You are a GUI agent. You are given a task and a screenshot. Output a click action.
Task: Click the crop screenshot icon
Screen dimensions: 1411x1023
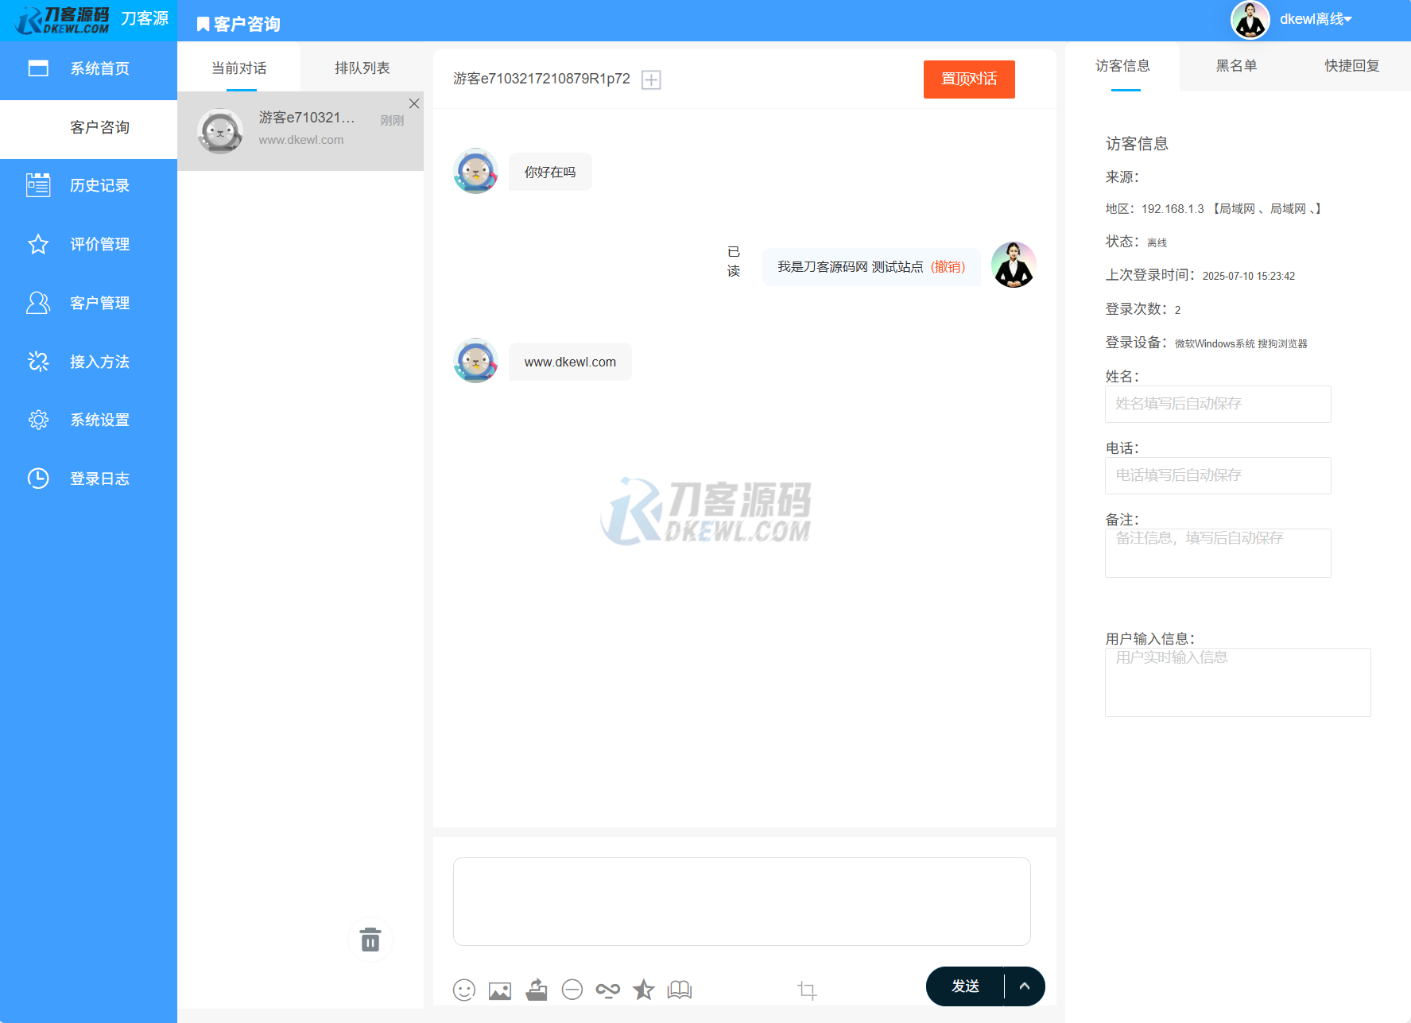[807, 990]
